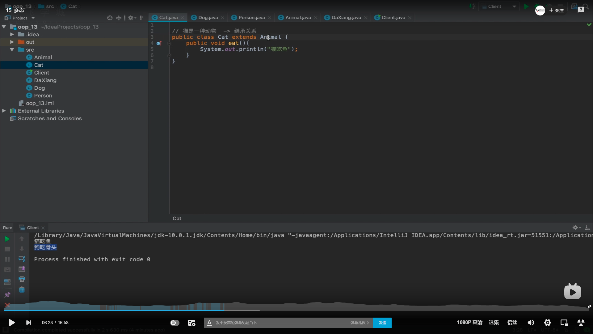Click the rerun Client green arrow
This screenshot has height=334, width=593.
point(7,239)
